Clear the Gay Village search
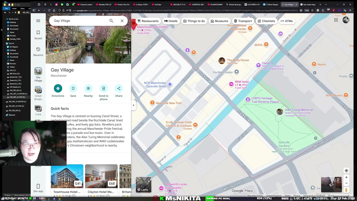Viewport: 357px width, 201px height. tap(122, 21)
